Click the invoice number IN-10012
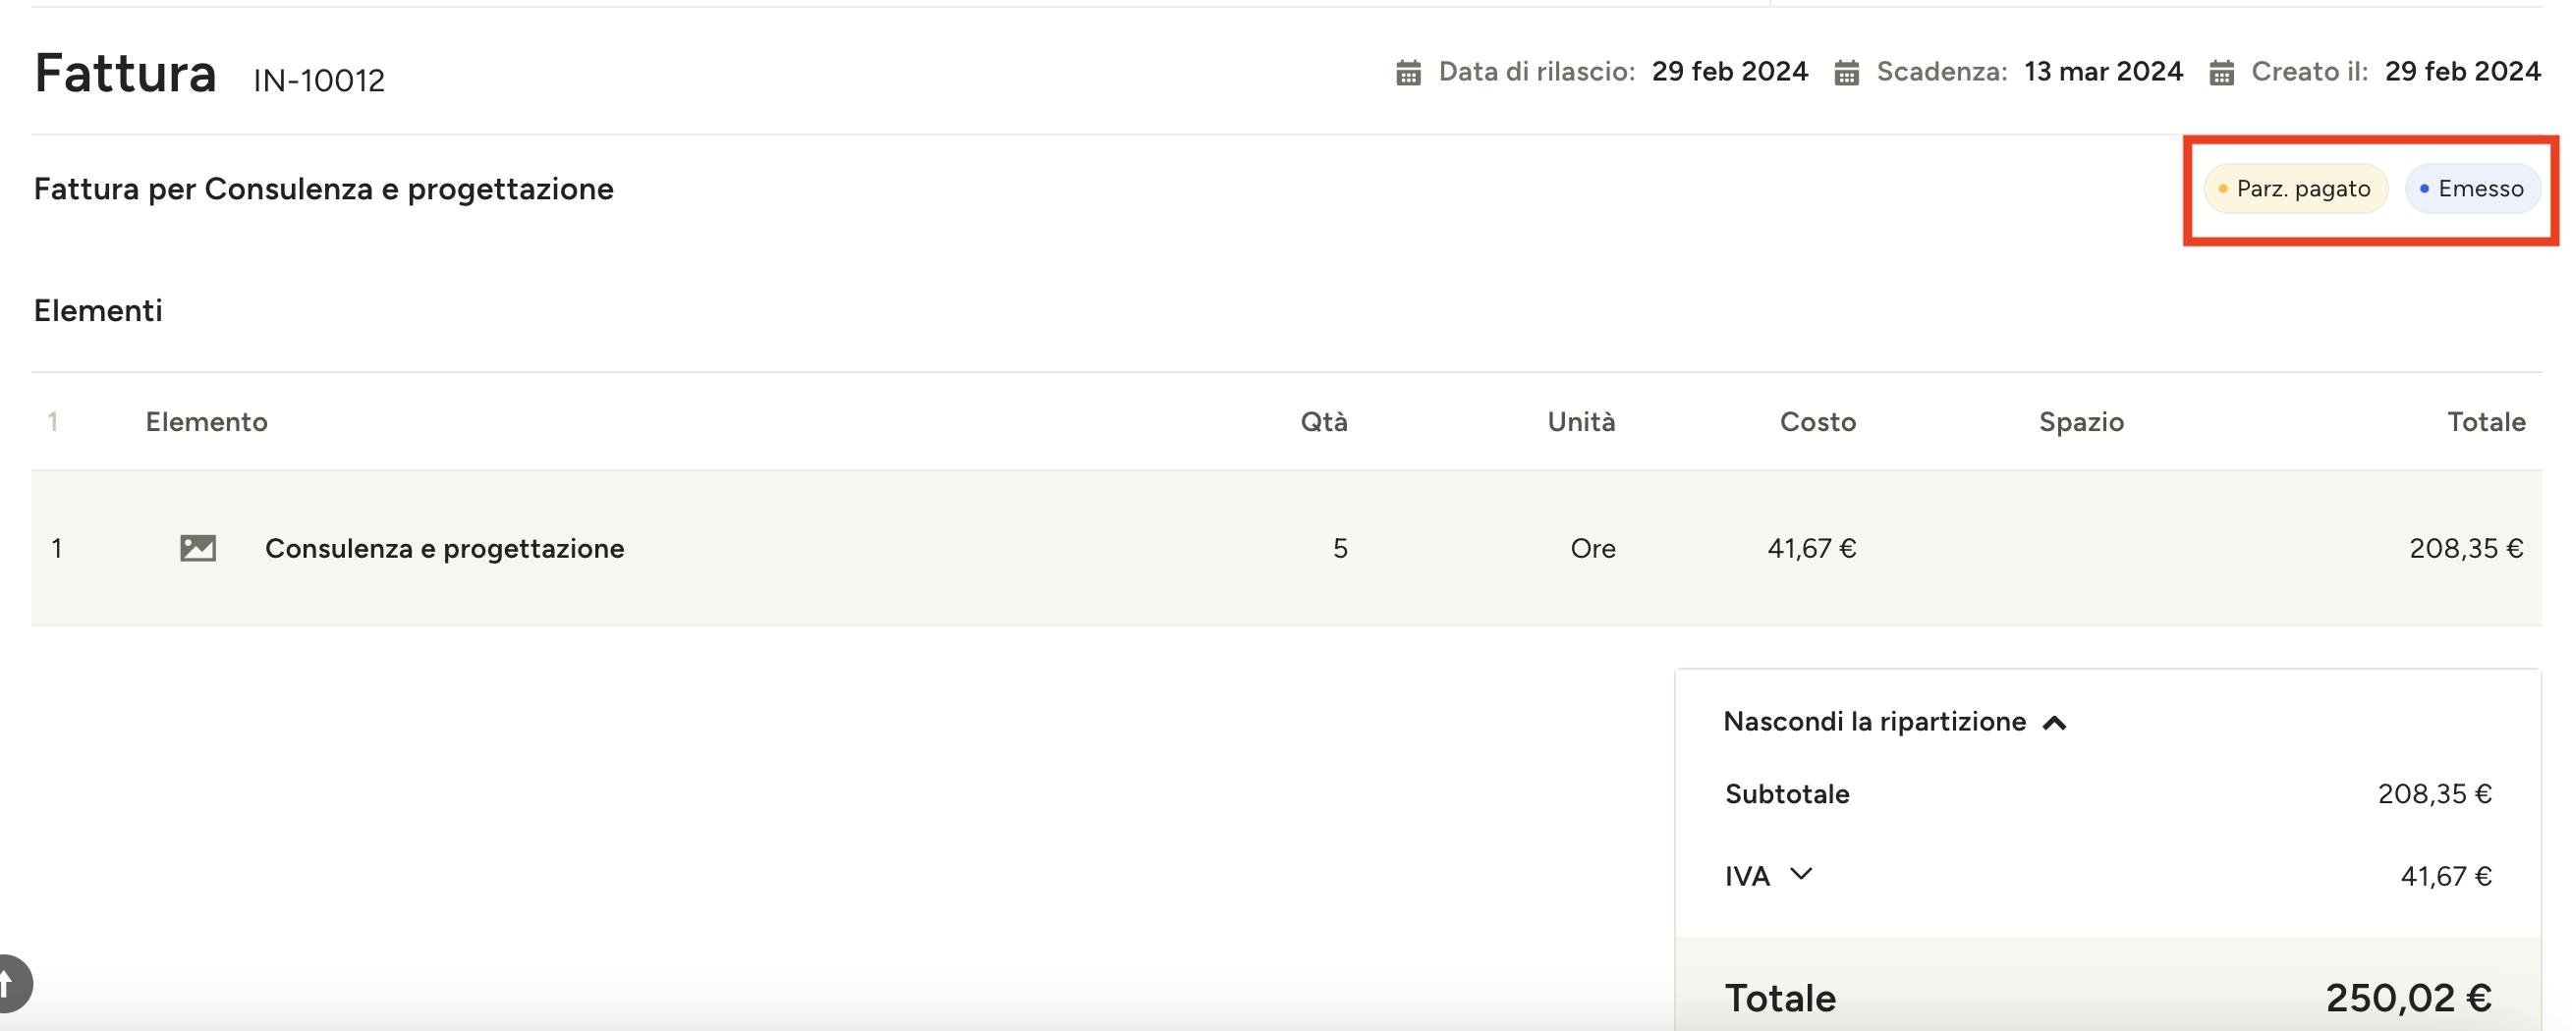This screenshot has height=1031, width=2572. pyautogui.click(x=318, y=80)
